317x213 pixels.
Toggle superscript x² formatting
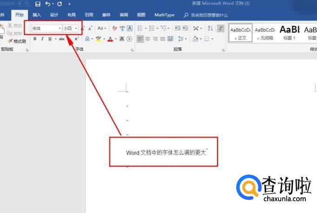point(77,39)
